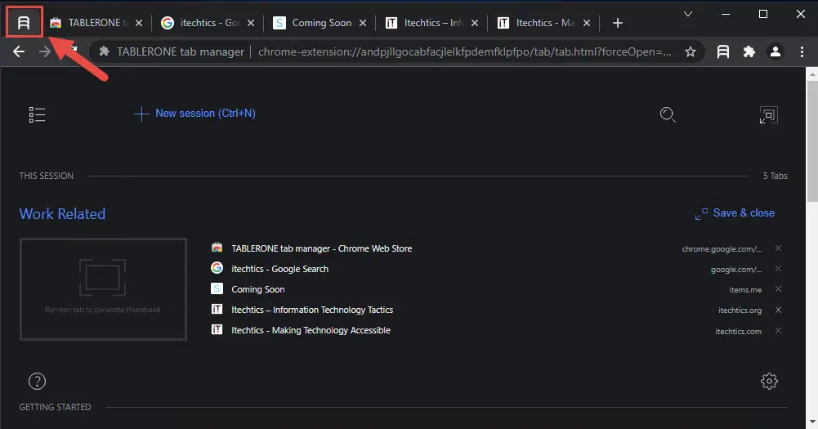Rename the Work Related session title
818x429 pixels.
pos(62,213)
